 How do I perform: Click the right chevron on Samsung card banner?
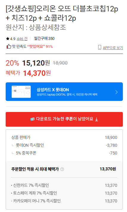pyautogui.click(x=116, y=92)
